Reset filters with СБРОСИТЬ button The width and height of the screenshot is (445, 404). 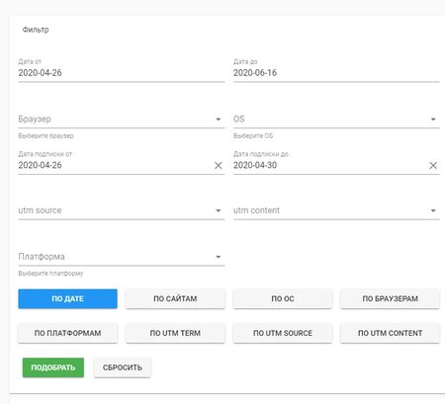(123, 367)
